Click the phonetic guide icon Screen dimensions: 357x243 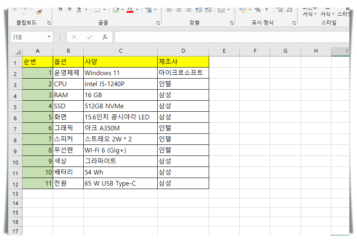(148, 9)
